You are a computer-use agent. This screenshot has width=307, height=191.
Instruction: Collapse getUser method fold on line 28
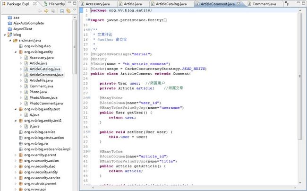pos(89,97)
